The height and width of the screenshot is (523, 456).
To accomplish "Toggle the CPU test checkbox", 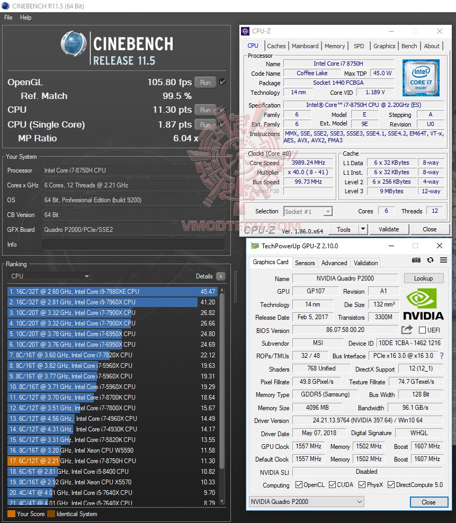I will pos(222,109).
